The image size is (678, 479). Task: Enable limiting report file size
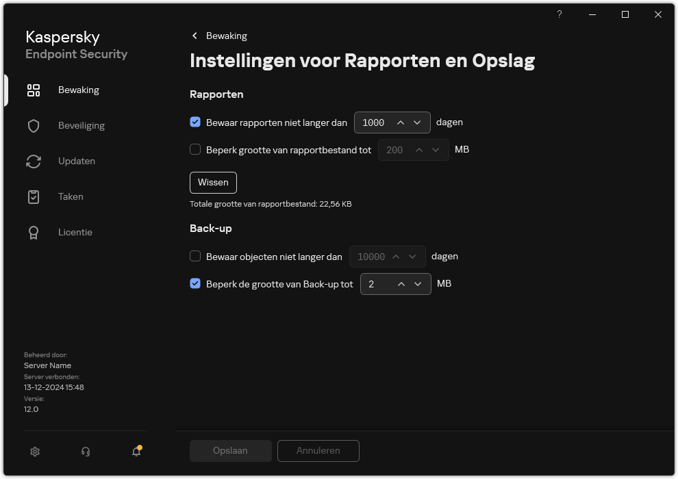195,149
